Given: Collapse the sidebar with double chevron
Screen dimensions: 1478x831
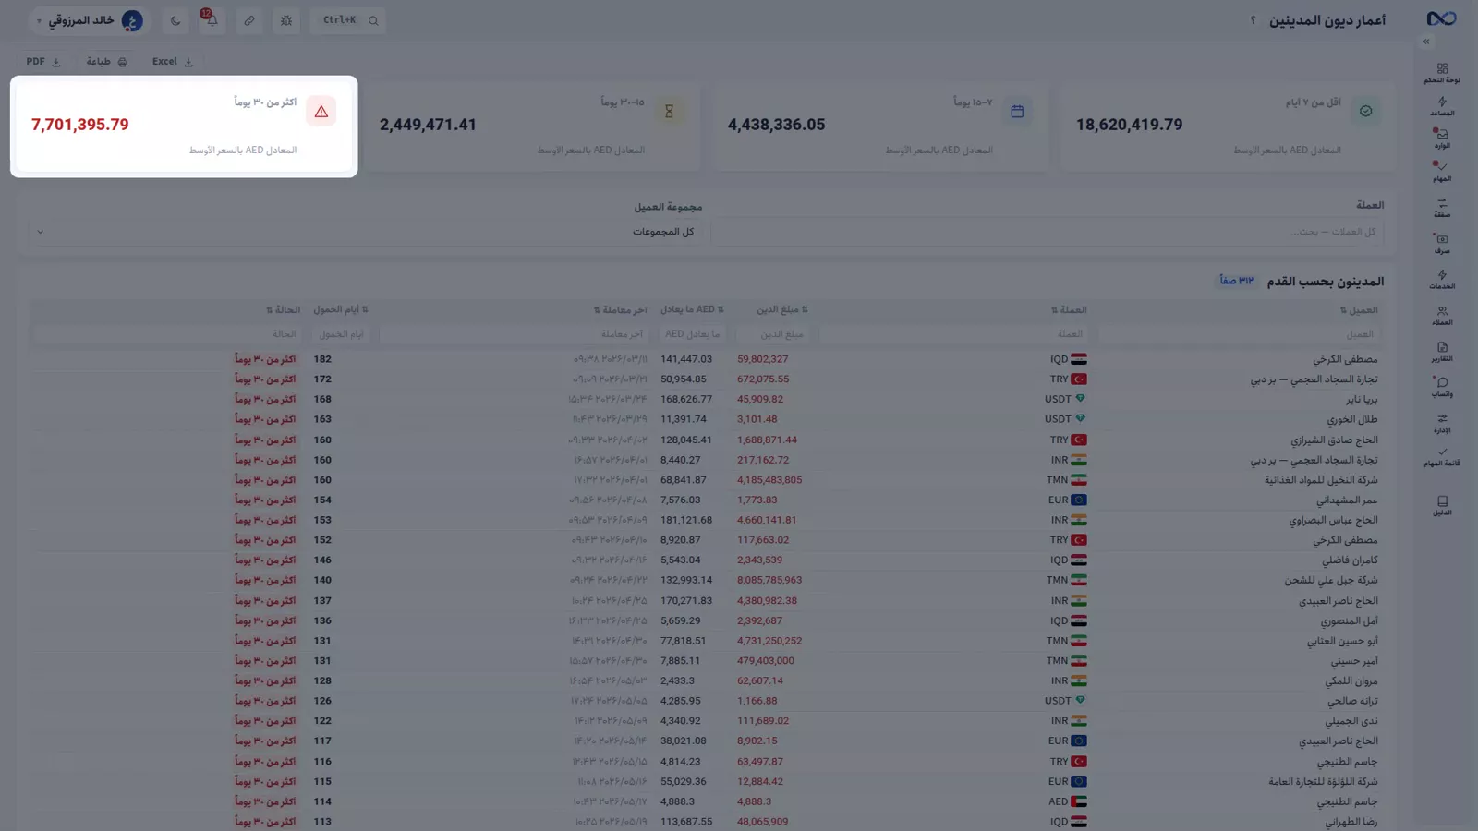Looking at the screenshot, I should click(x=1426, y=42).
